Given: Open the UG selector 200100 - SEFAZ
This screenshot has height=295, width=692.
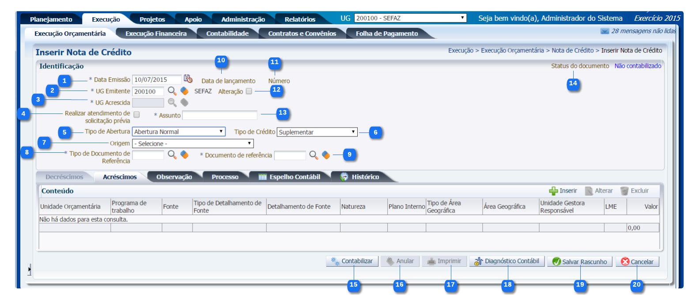Looking at the screenshot, I should 410,18.
